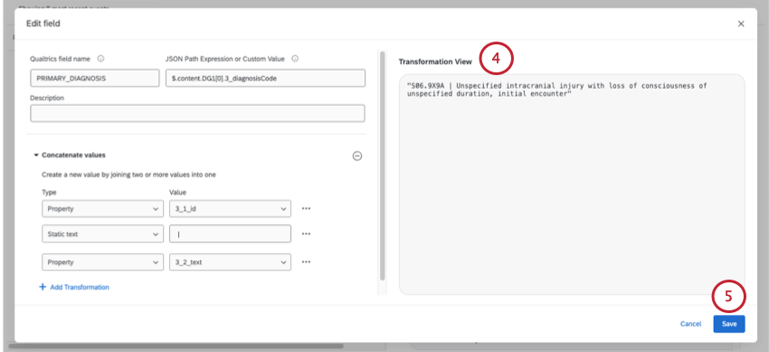Open the 3_2_text value dropdown
The width and height of the screenshot is (769, 352).
click(x=230, y=262)
